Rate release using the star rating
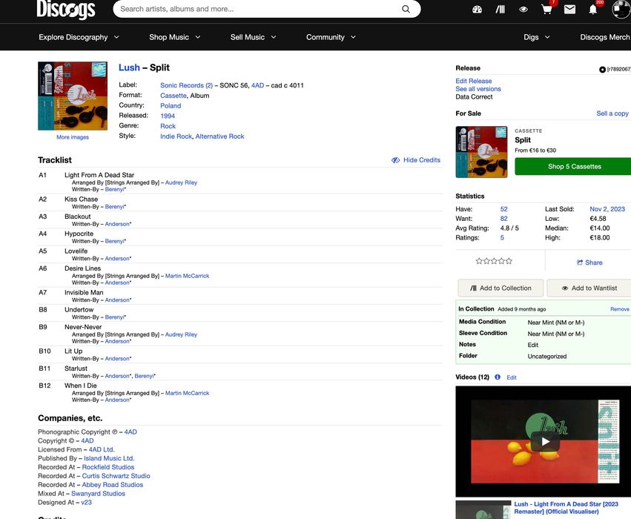The image size is (631, 519). (494, 261)
